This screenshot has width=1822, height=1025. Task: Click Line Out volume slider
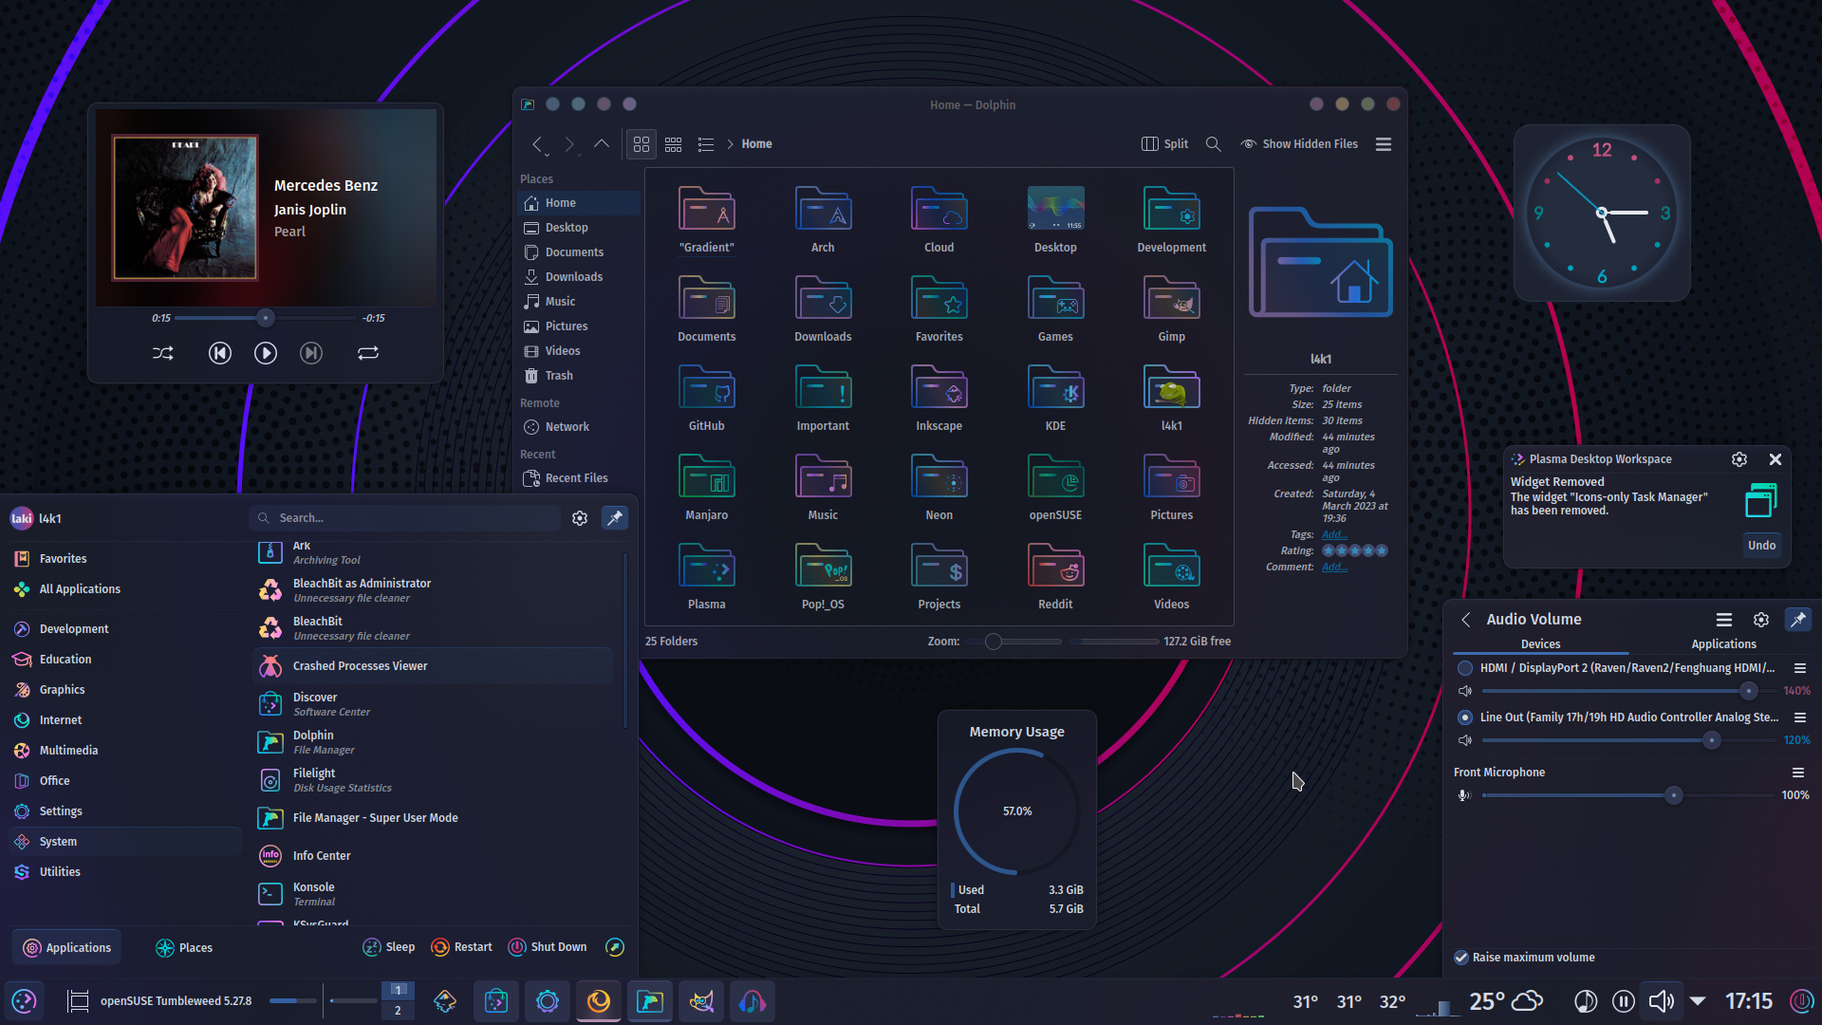(1627, 740)
